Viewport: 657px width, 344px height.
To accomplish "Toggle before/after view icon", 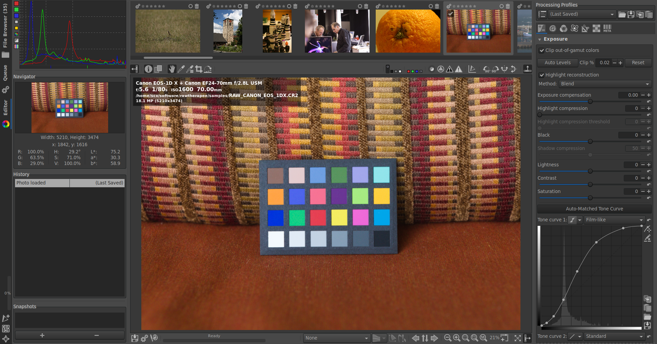I will 158,69.
